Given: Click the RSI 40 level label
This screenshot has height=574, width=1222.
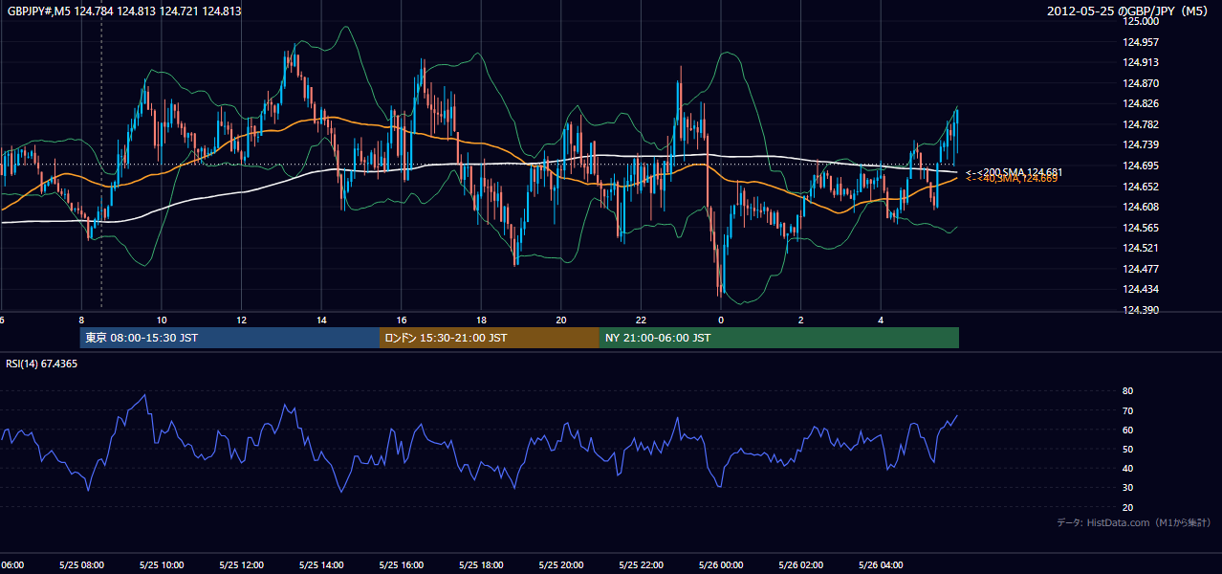Looking at the screenshot, I should click(1128, 468).
